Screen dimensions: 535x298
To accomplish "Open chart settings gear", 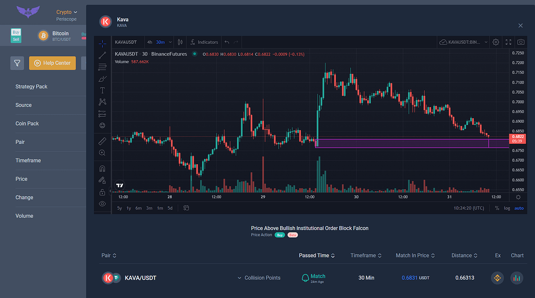I will [x=496, y=42].
